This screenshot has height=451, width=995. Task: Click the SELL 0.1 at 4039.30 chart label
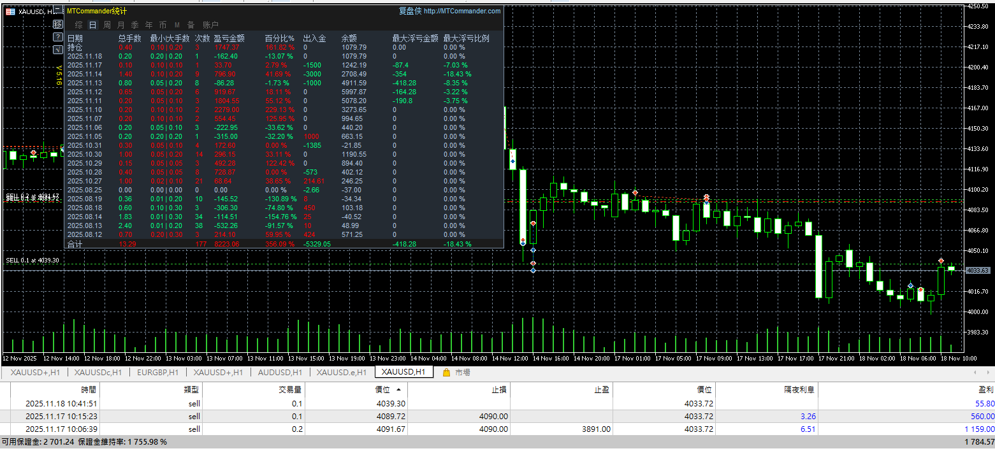point(33,261)
